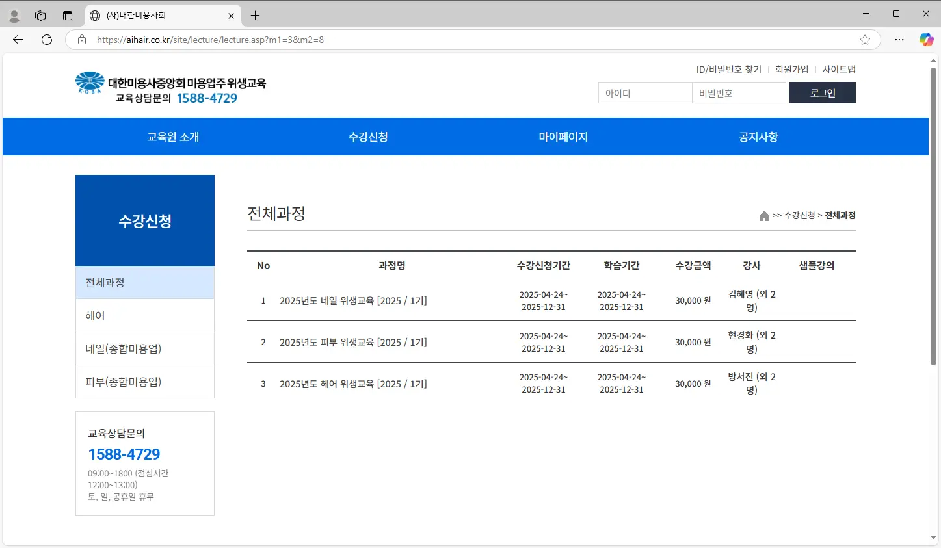Open the 2025년도 네일 위생교육 course
The image size is (941, 548).
[353, 300]
